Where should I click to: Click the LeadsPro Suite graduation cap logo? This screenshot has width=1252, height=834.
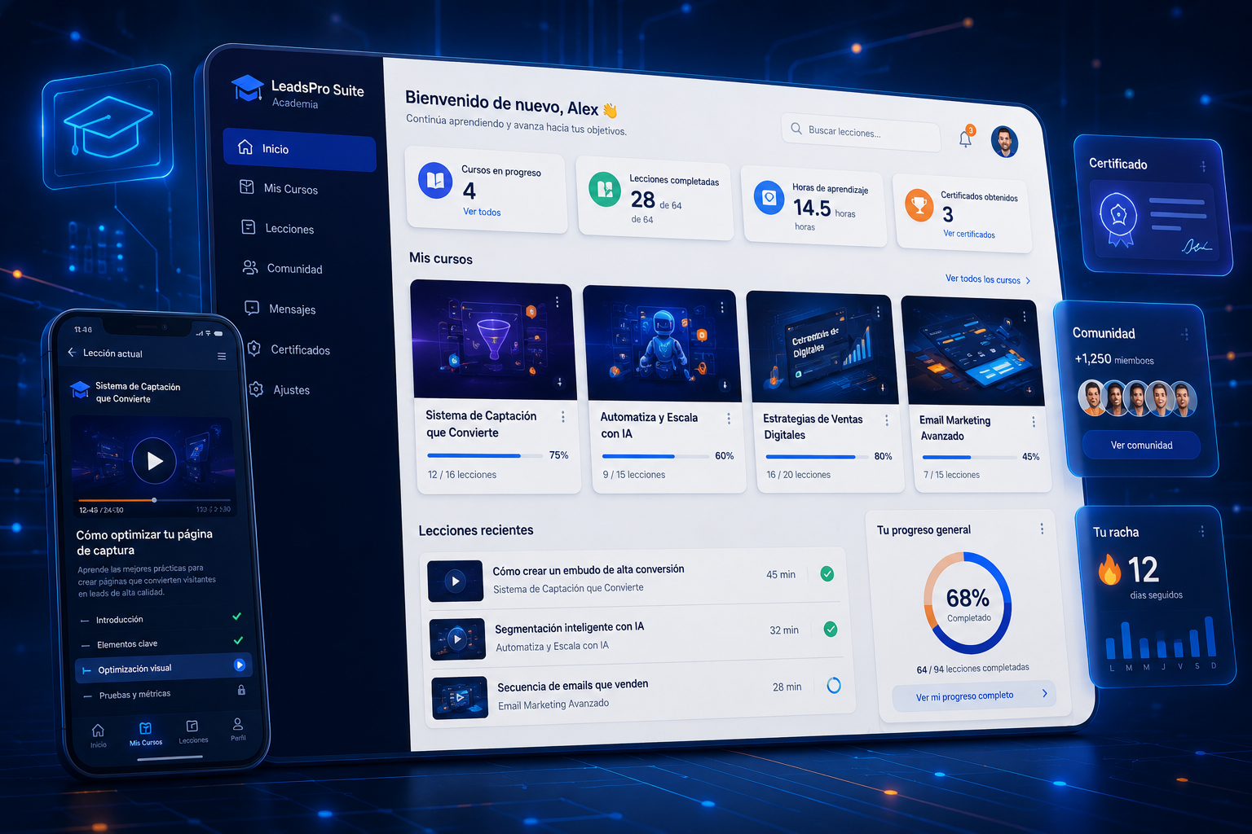[247, 88]
